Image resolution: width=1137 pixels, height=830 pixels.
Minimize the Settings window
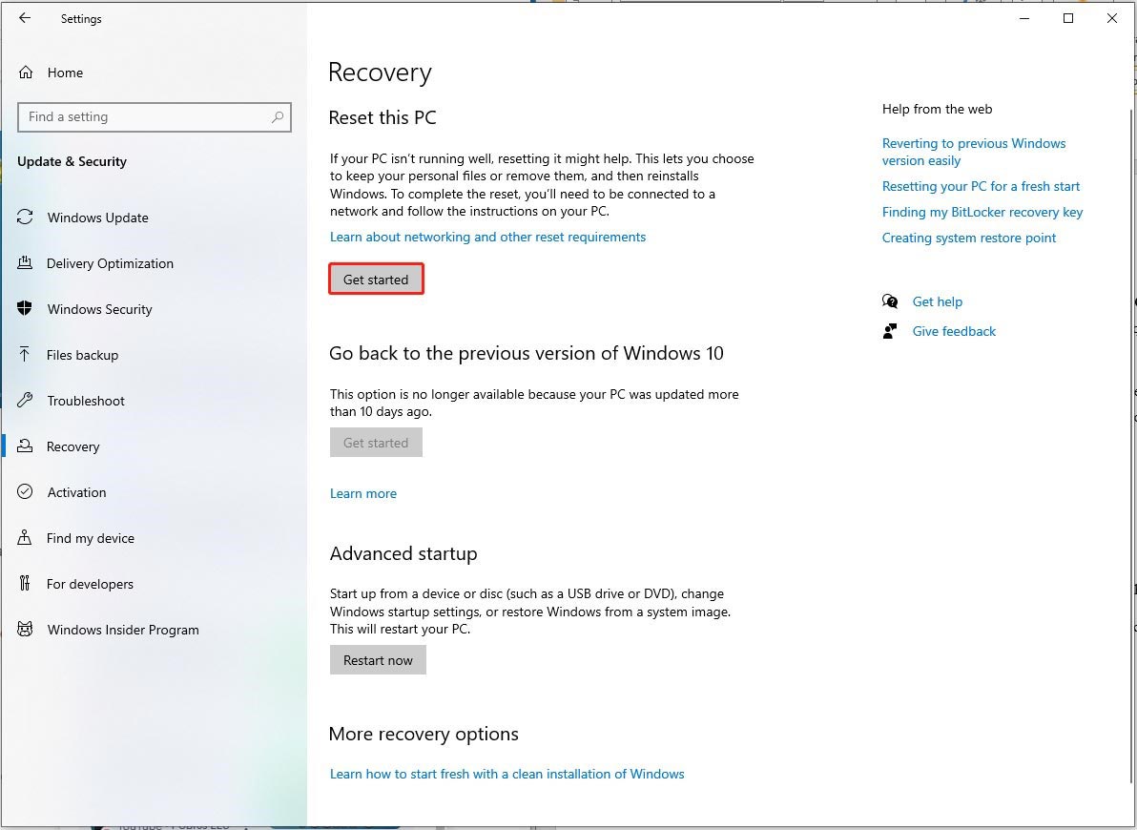coord(1024,18)
